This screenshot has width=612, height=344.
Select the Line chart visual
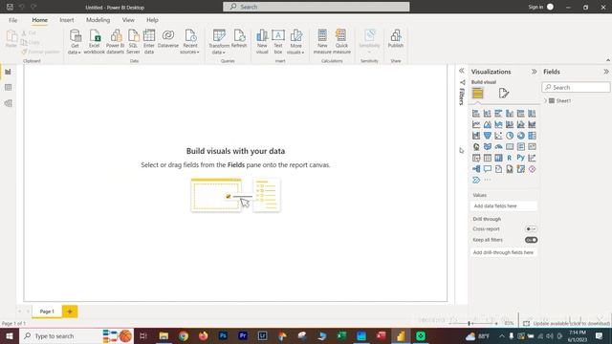(476, 124)
